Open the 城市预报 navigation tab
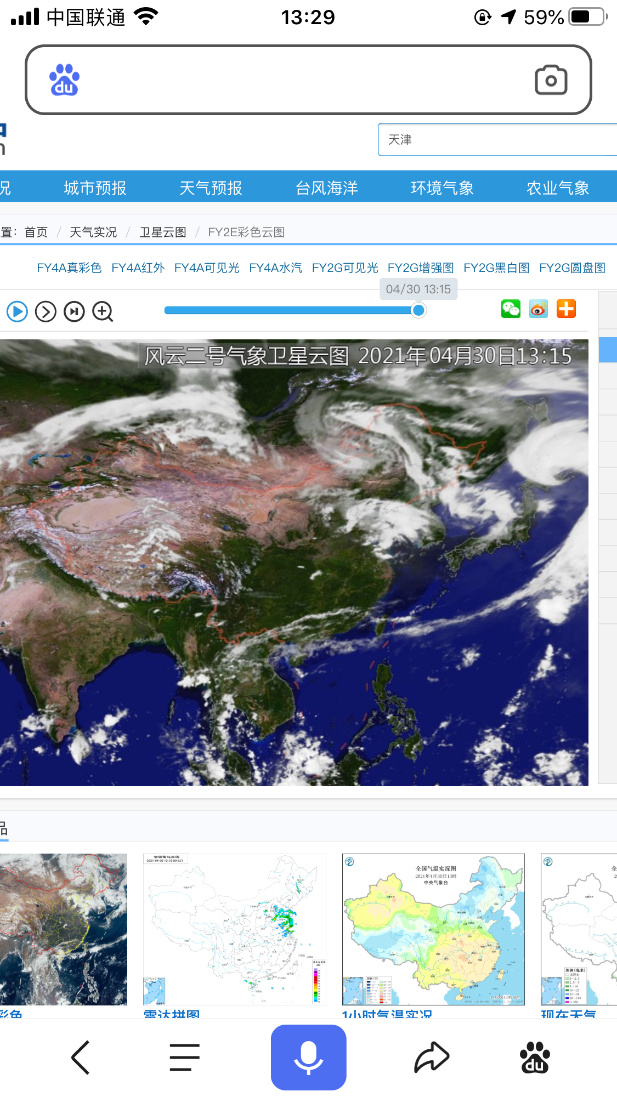This screenshot has width=617, height=1097. 95,188
